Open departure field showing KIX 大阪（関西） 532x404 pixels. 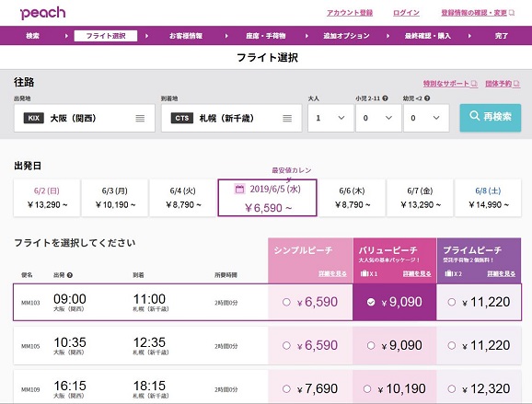tap(85, 118)
